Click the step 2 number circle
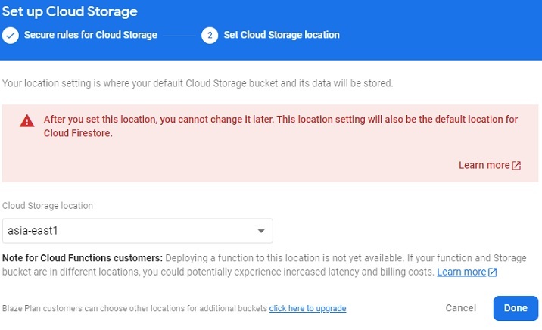This screenshot has height=330, width=542. pos(210,35)
